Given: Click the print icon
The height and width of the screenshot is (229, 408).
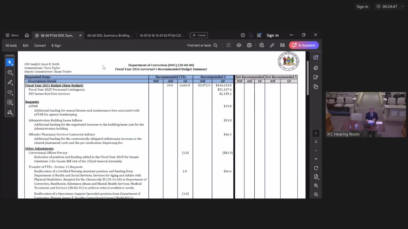Looking at the screenshot, I should tap(249, 45).
